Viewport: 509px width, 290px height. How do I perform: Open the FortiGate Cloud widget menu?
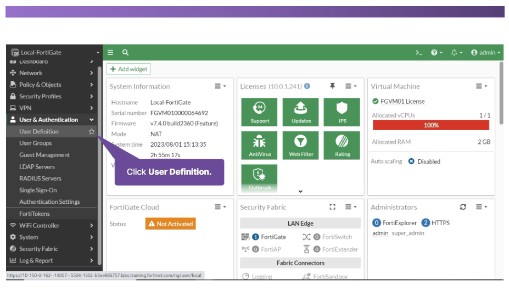(x=220, y=207)
